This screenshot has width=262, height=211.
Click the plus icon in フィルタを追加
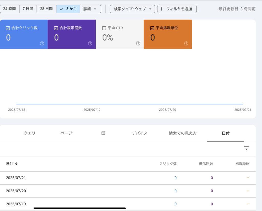coord(162,9)
